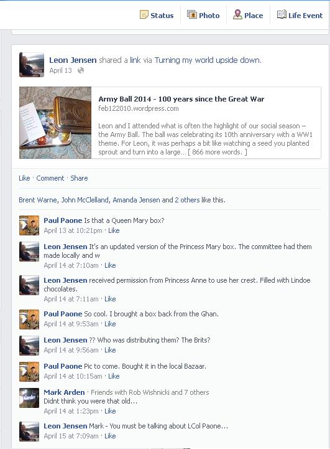Open Brent Warne's profile from likes
The height and width of the screenshot is (449, 330).
point(38,200)
